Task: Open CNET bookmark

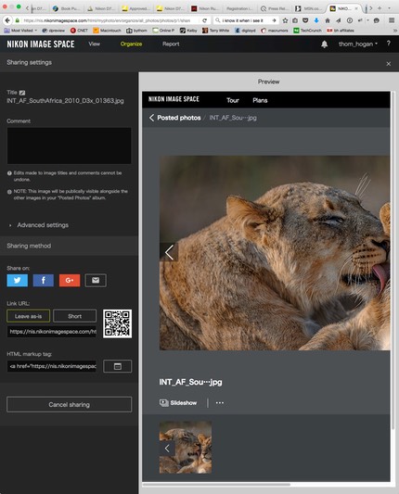Action: pyautogui.click(x=79, y=31)
